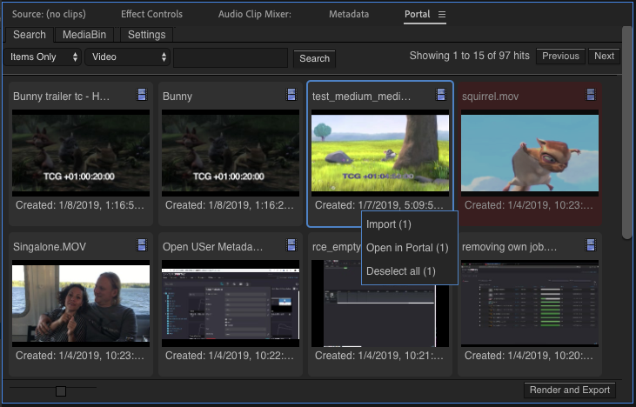Click the film icon on Bunny card
The width and height of the screenshot is (636, 407).
(x=291, y=95)
